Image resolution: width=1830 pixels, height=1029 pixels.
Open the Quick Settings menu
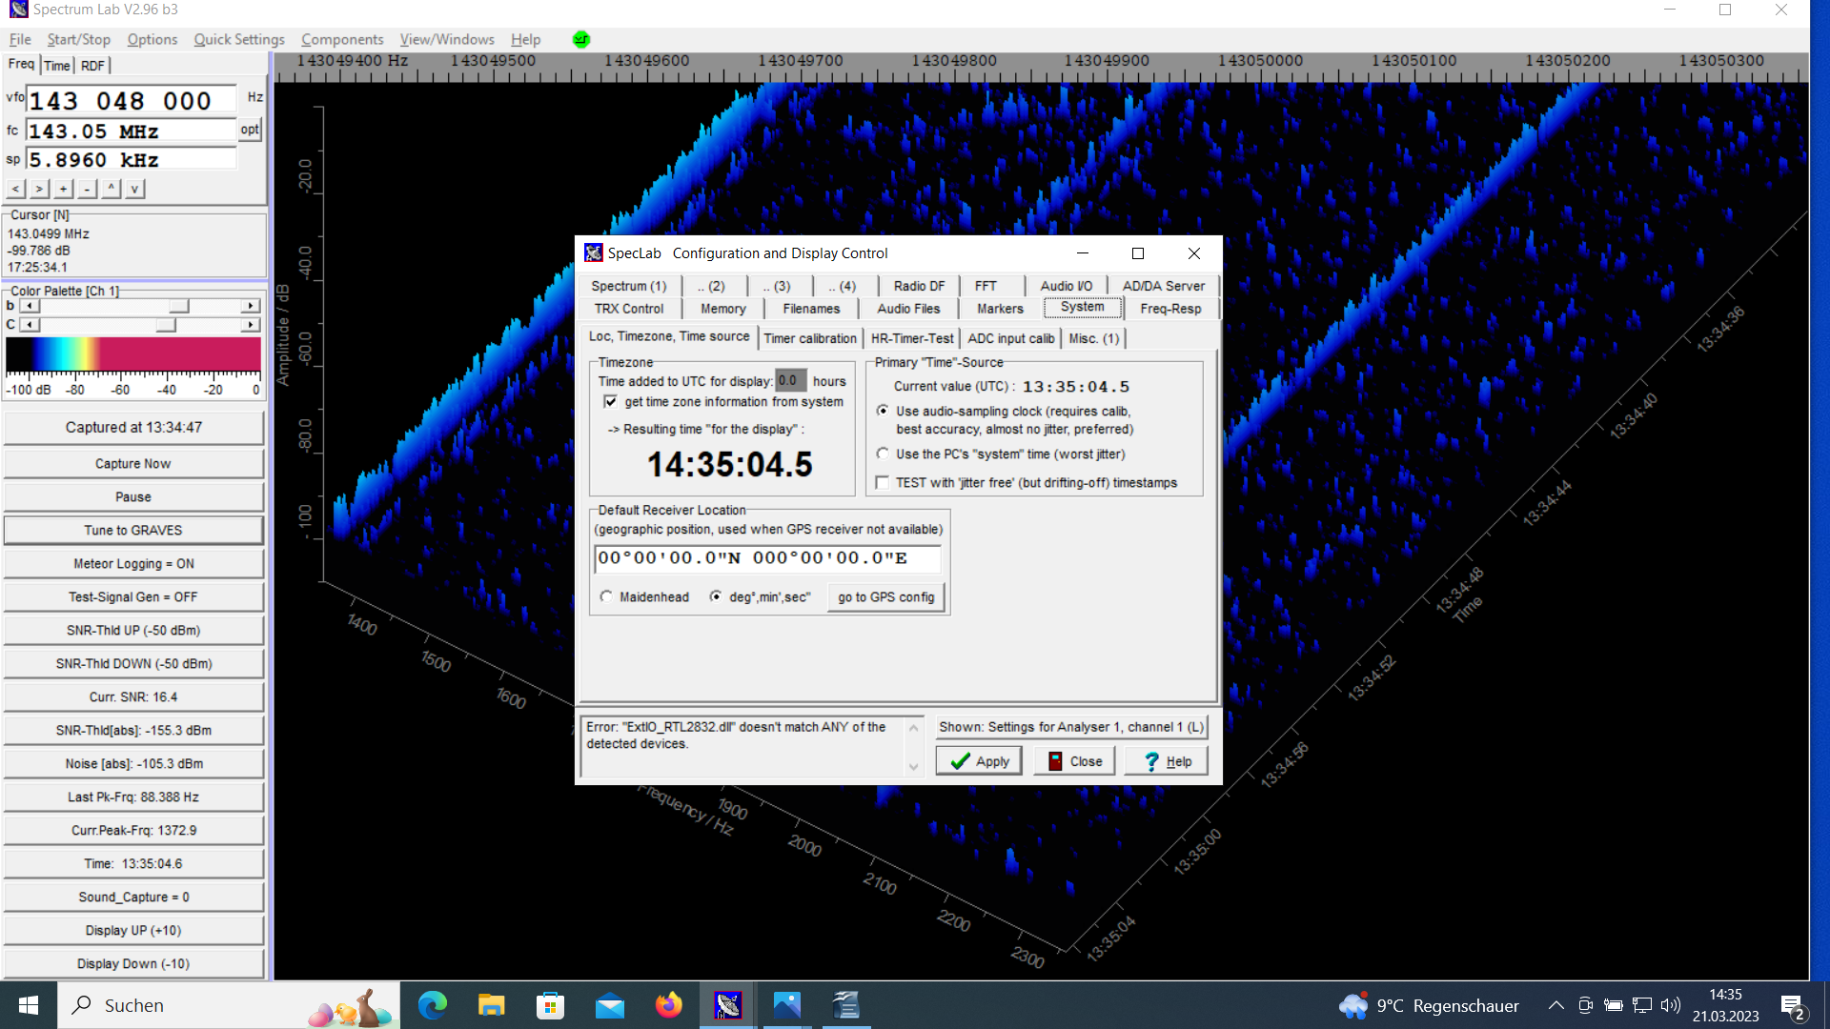(239, 39)
